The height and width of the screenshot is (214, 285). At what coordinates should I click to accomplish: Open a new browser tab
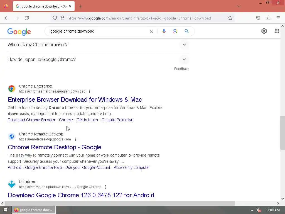coord(80,6)
